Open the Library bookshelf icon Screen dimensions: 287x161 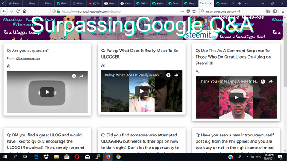[x=268, y=11]
